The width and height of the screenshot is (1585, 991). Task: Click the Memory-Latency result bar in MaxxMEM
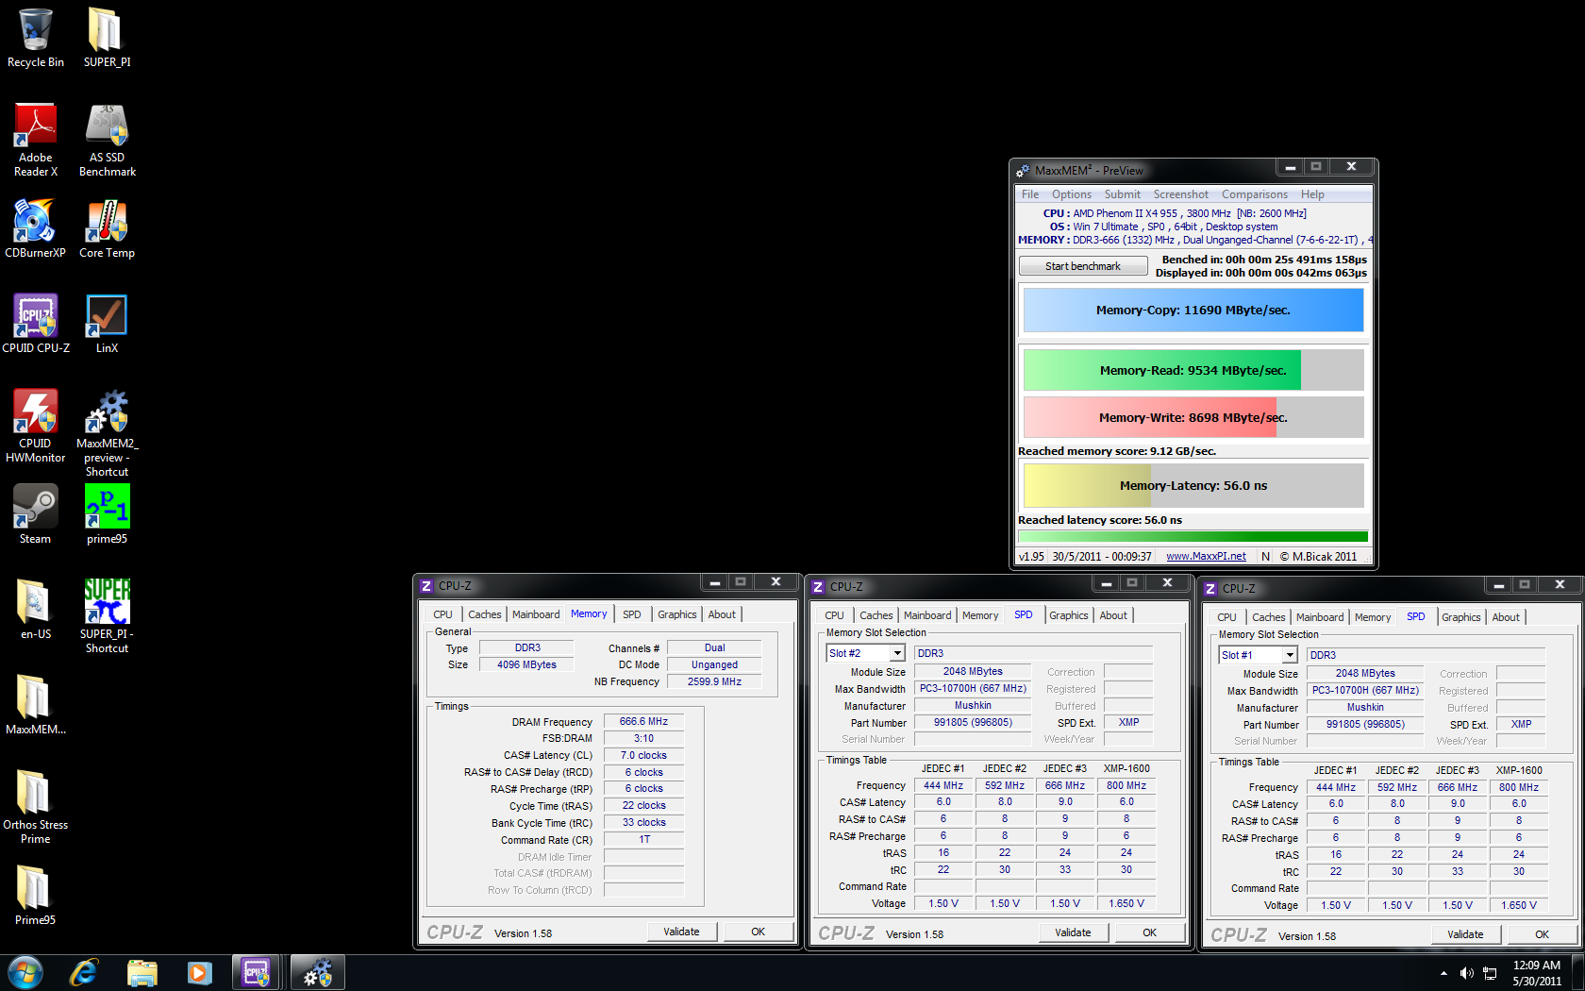pyautogui.click(x=1193, y=485)
